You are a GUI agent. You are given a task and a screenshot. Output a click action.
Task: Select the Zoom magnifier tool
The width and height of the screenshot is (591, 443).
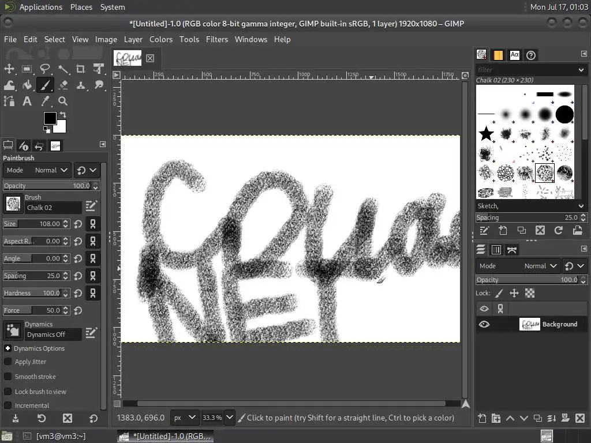63,101
